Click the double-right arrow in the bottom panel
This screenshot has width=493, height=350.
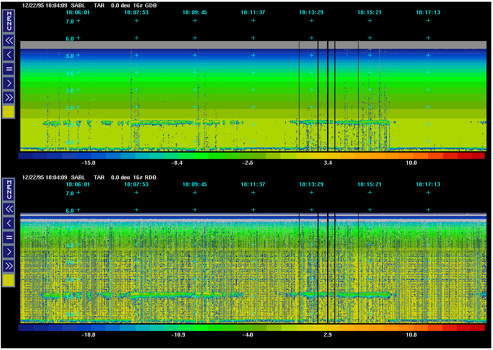(x=9, y=265)
